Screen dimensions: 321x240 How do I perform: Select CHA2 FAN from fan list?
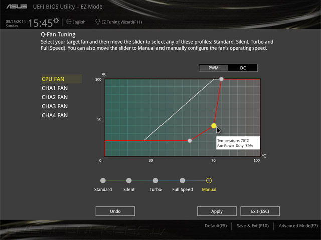point(55,97)
